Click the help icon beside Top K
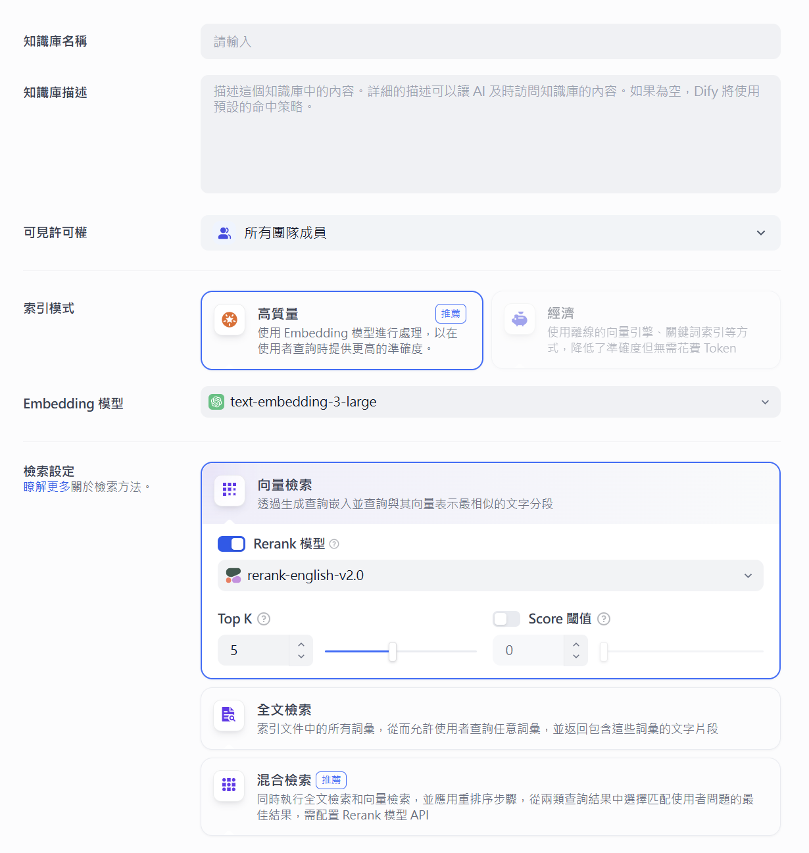Image resolution: width=809 pixels, height=853 pixels. click(x=264, y=619)
